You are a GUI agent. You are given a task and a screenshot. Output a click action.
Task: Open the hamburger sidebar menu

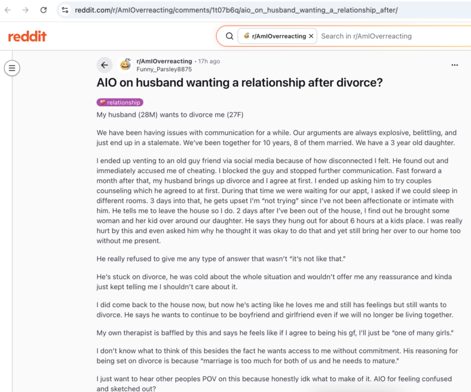[12, 68]
